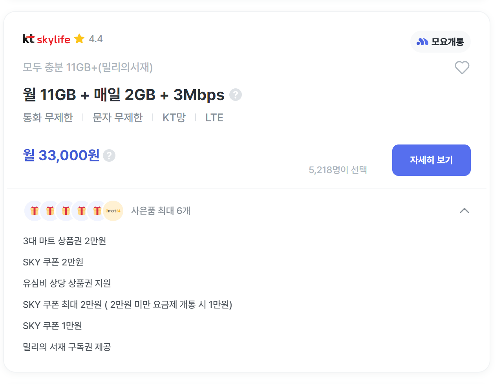Open help icon next to 3Mbps title
The width and height of the screenshot is (501, 384).
coord(236,95)
